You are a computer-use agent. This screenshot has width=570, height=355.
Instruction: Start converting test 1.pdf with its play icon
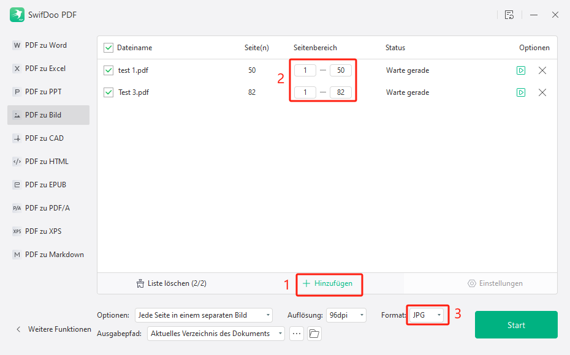(521, 70)
